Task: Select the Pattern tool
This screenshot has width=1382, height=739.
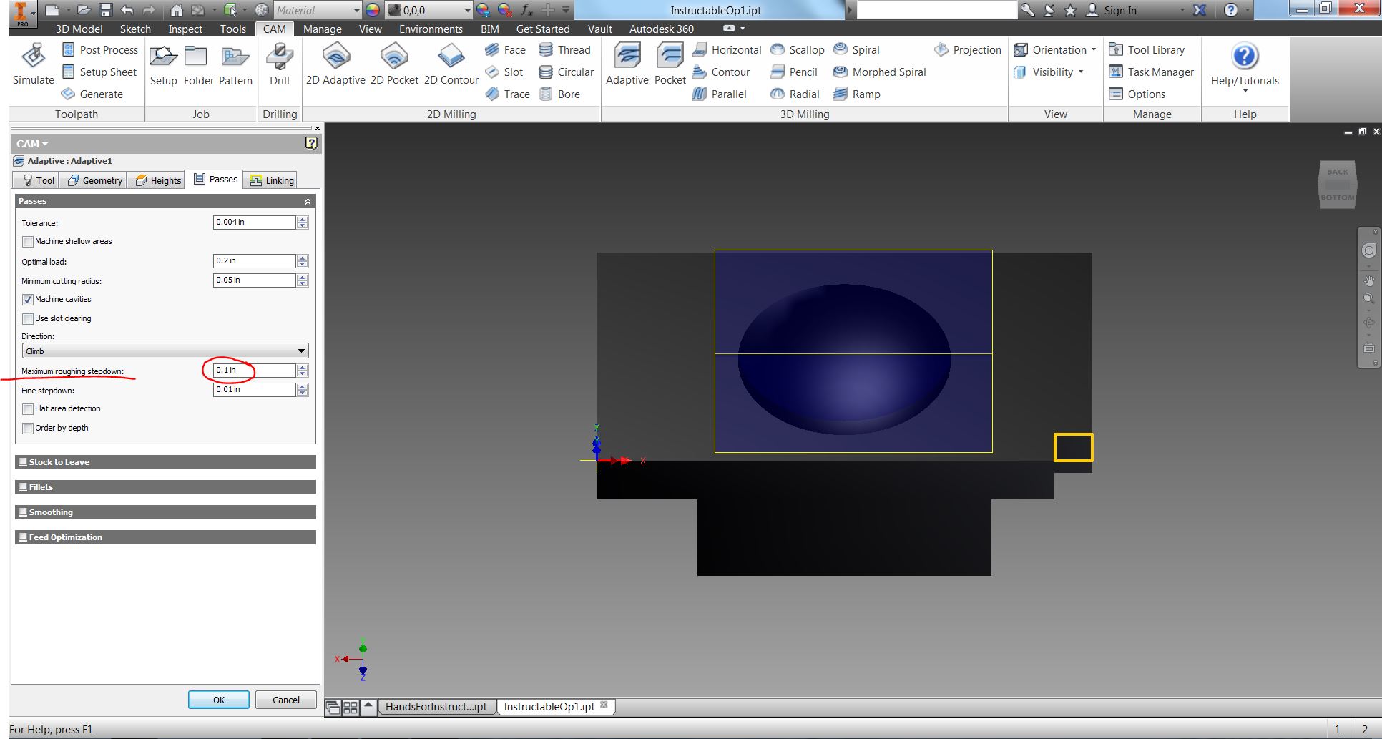Action: click(235, 64)
